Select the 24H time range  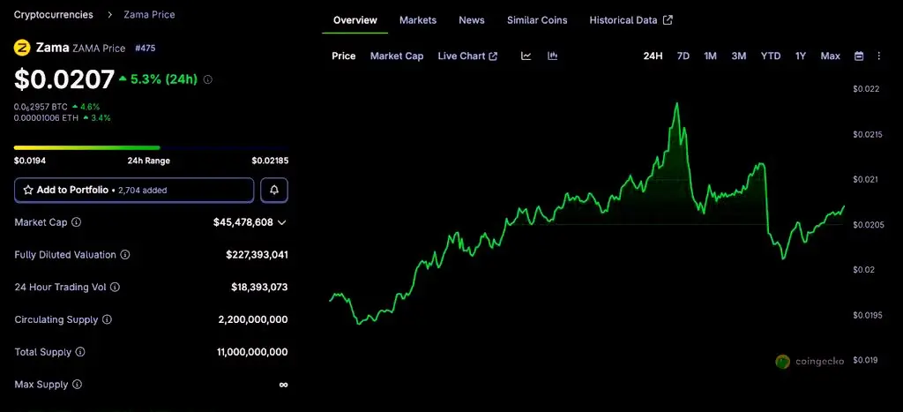(653, 56)
